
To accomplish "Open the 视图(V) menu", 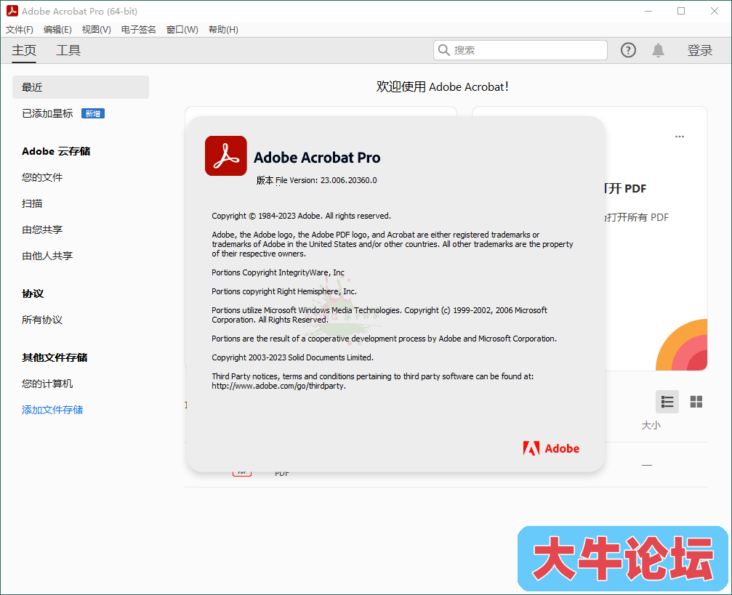I will pos(96,29).
